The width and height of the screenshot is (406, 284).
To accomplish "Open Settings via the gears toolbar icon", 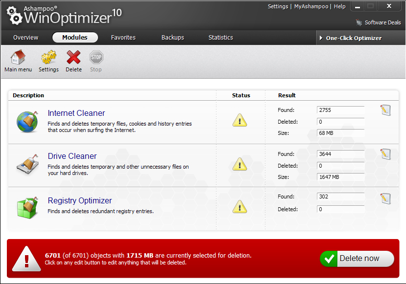I will tap(48, 58).
